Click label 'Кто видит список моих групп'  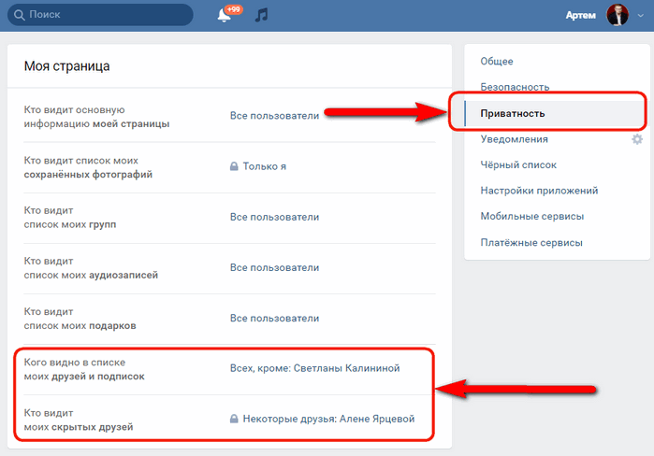[x=70, y=218]
